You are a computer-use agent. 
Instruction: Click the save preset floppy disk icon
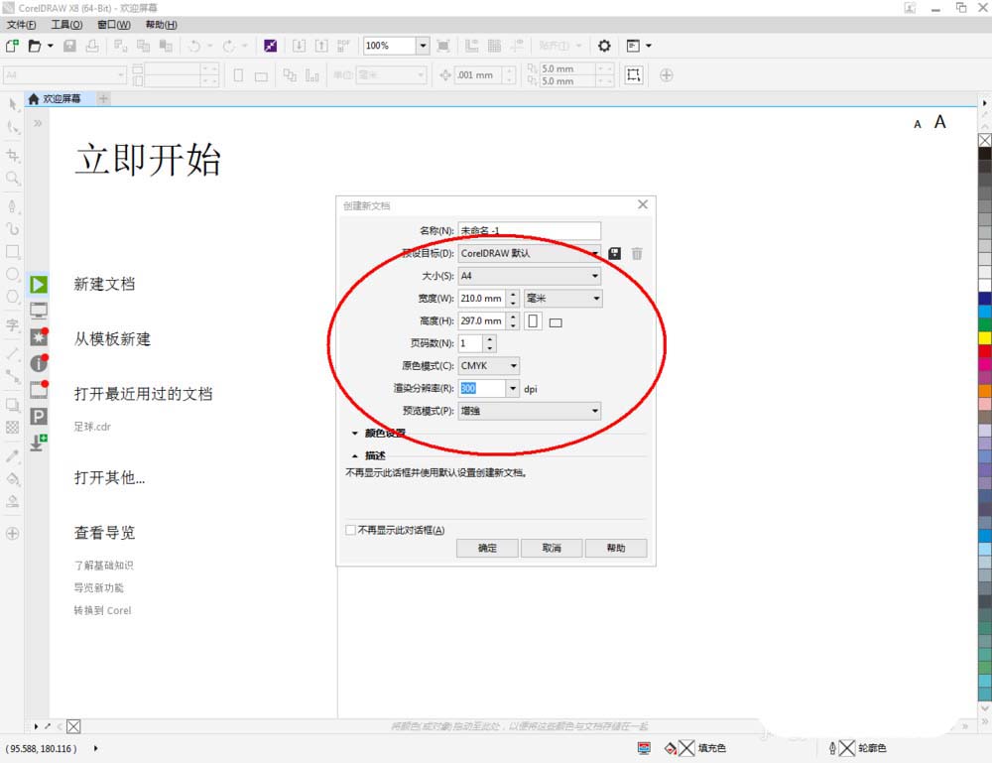(x=615, y=253)
